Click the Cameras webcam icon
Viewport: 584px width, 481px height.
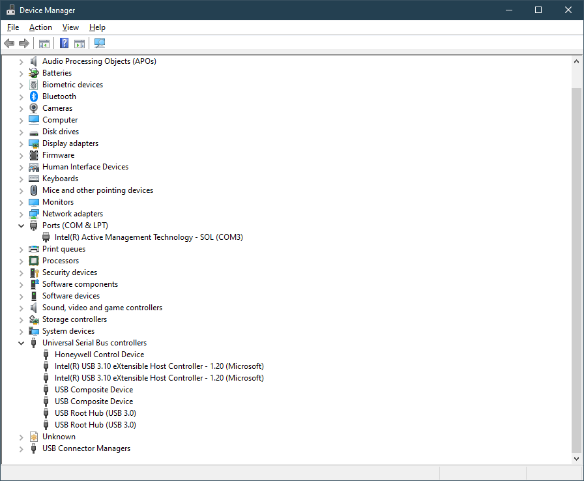click(33, 108)
